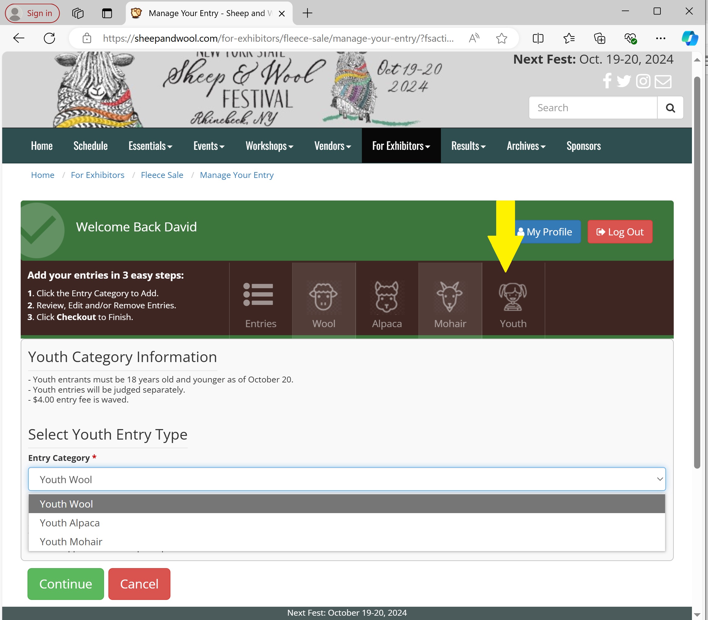Follow the For Exhibitors breadcrumb link
This screenshot has width=708, height=620.
[x=98, y=175]
